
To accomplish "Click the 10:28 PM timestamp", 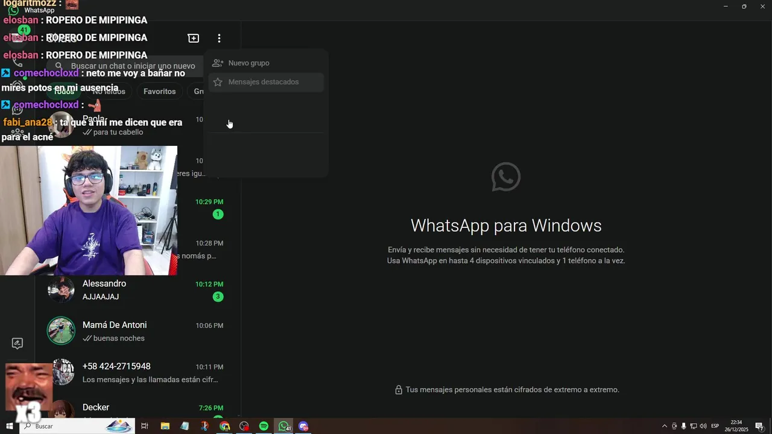I will click(x=209, y=243).
